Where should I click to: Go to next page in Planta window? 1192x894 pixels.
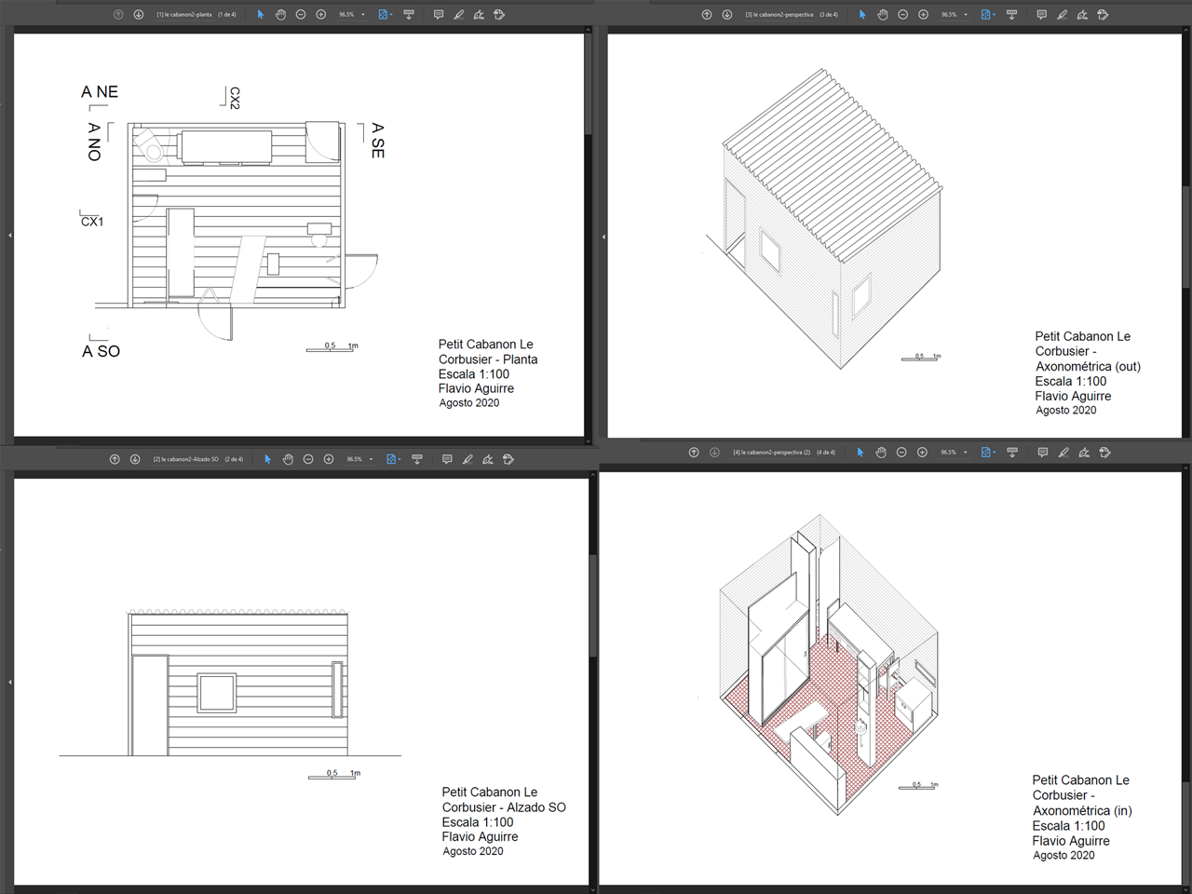coord(139,15)
